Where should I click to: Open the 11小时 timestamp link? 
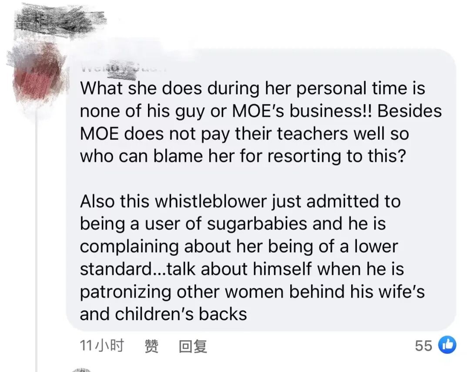(x=102, y=345)
